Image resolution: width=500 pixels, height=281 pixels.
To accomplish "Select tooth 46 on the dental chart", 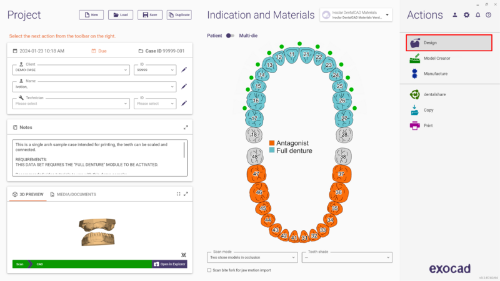I will point(259,192).
